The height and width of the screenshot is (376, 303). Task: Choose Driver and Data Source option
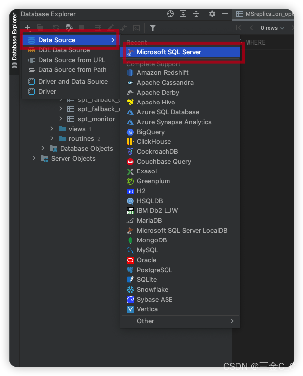pyautogui.click(x=71, y=82)
